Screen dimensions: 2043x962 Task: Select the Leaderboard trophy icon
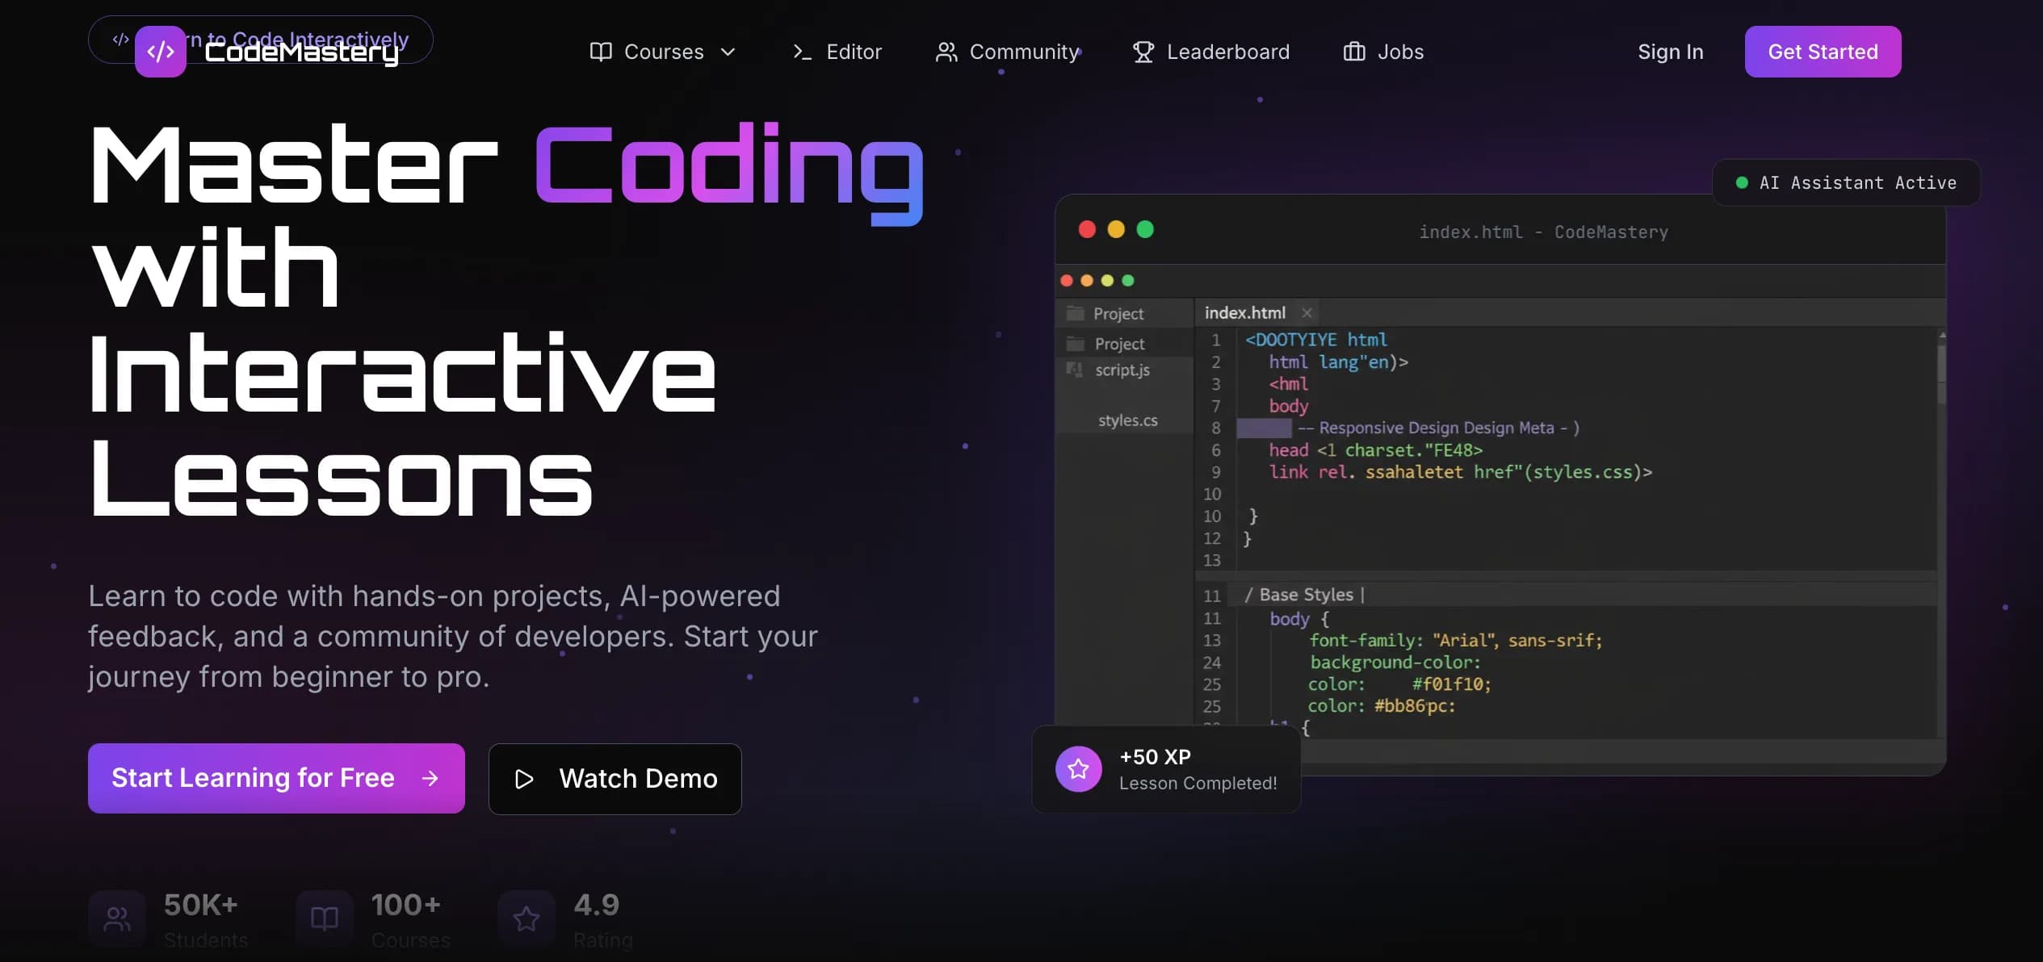(1143, 51)
